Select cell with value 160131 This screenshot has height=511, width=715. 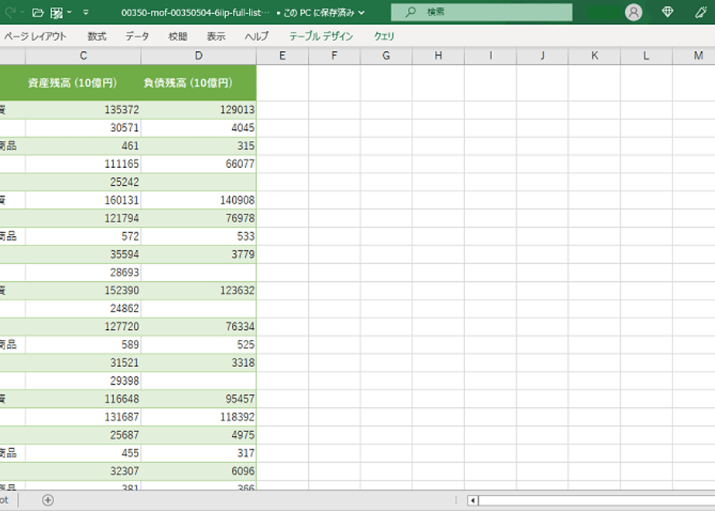[x=83, y=200]
